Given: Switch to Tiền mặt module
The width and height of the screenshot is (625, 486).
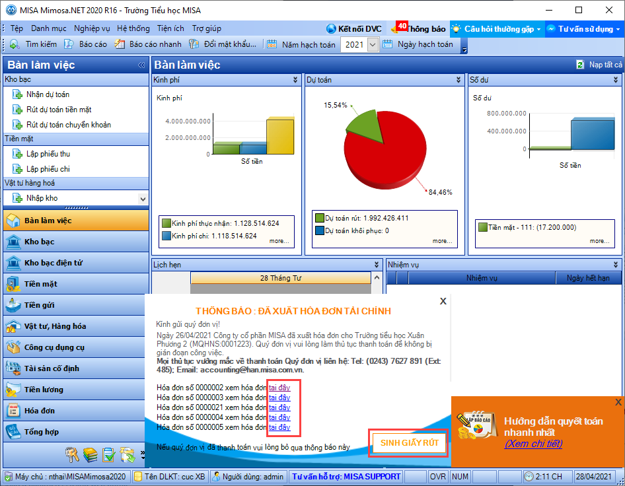Looking at the screenshot, I should click(76, 284).
